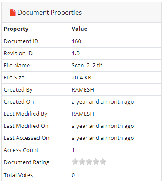Screen dimensions: 163x187
Task: Select Created On date value
Action: 103,102
